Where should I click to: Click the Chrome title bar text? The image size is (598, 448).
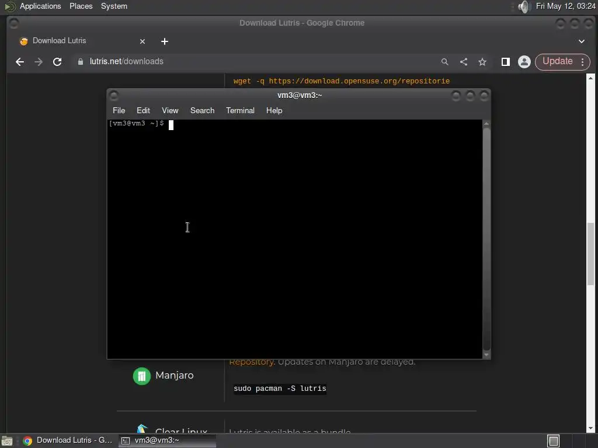tap(302, 23)
